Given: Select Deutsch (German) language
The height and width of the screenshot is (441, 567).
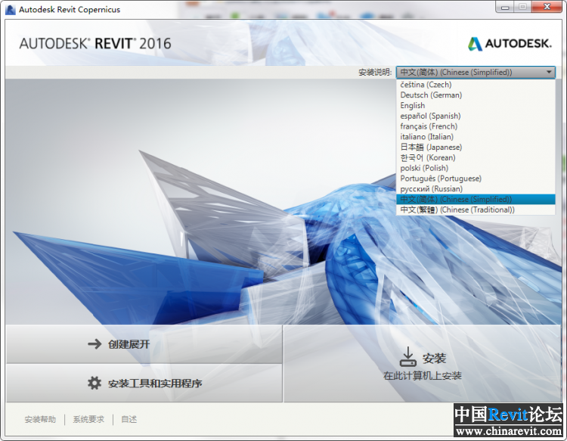Looking at the screenshot, I should tap(476, 95).
